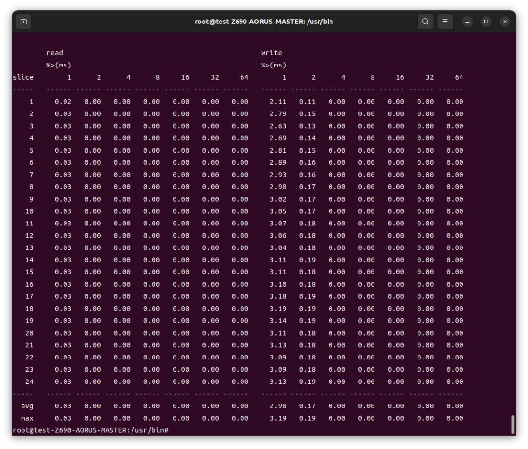This screenshot has height=449, width=528.
Task: Click the "read" column group header
Action: [55, 53]
